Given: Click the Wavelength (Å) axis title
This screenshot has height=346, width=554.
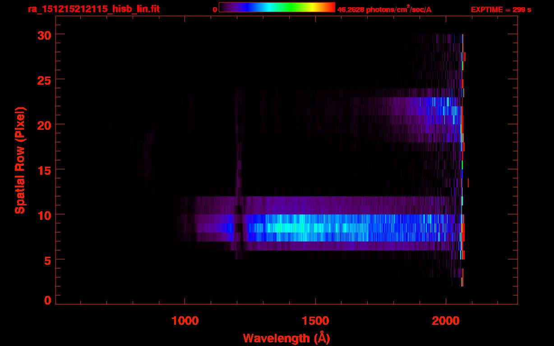Looking at the screenshot, I should tap(286, 338).
